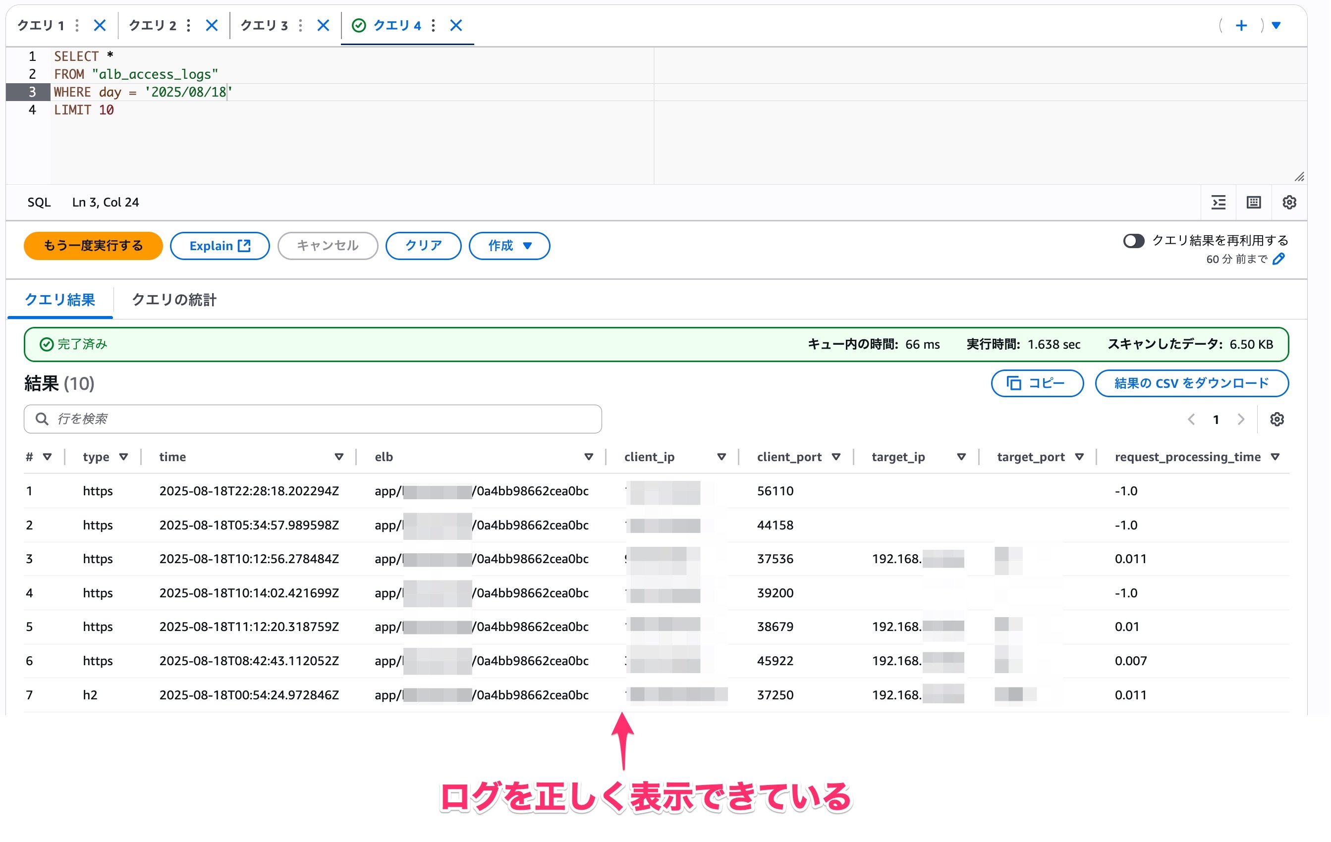This screenshot has width=1331, height=842.
Task: Open the editor settings gear
Action: (1289, 202)
